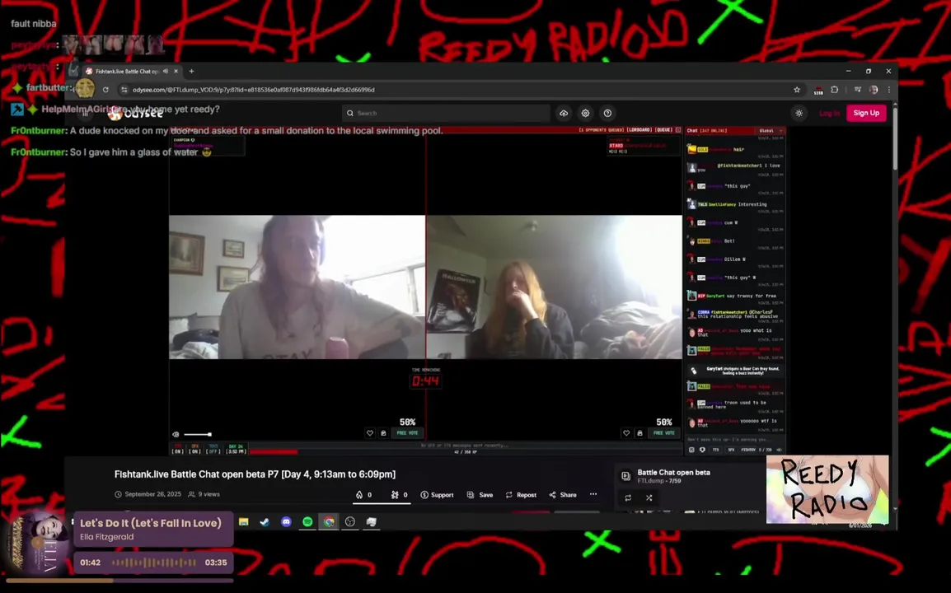Open the video's more options ellipsis
951x593 pixels.
(x=593, y=494)
